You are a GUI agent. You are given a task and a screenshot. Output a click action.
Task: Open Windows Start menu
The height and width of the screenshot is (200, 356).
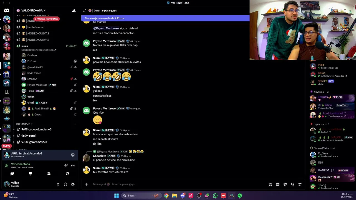click(x=117, y=196)
